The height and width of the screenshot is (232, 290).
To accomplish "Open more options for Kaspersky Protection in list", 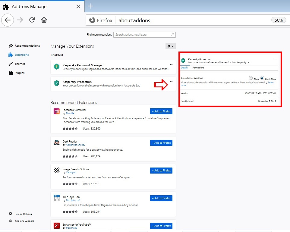I will pyautogui.click(x=172, y=81).
